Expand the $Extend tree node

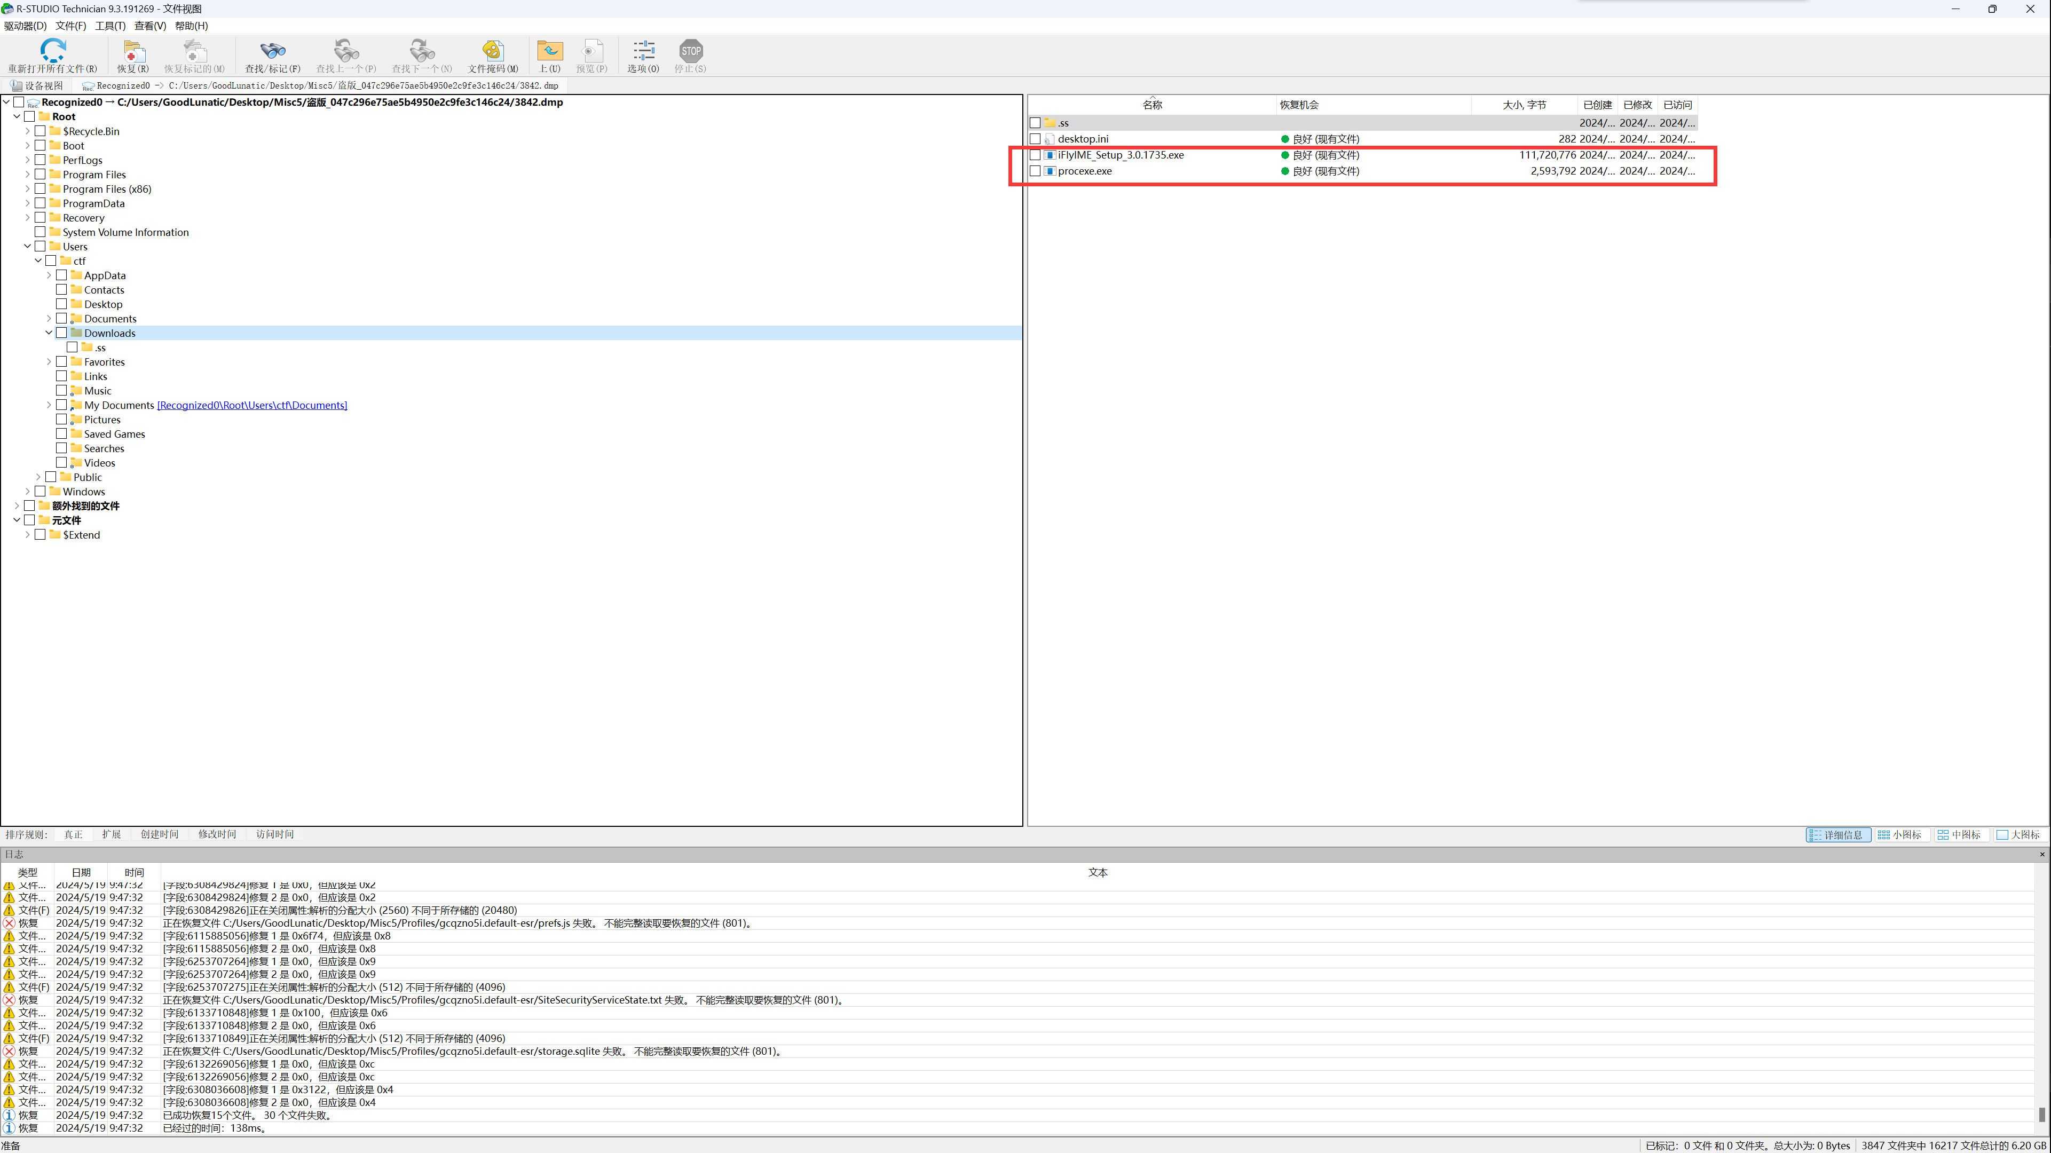click(27, 534)
